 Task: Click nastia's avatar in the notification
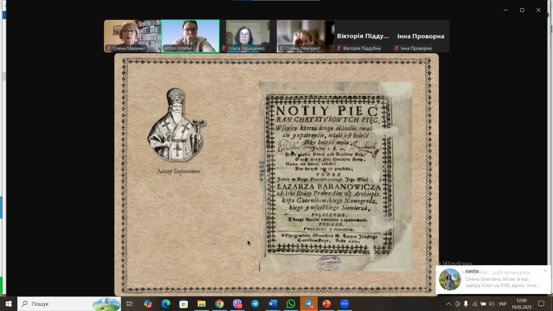450,280
